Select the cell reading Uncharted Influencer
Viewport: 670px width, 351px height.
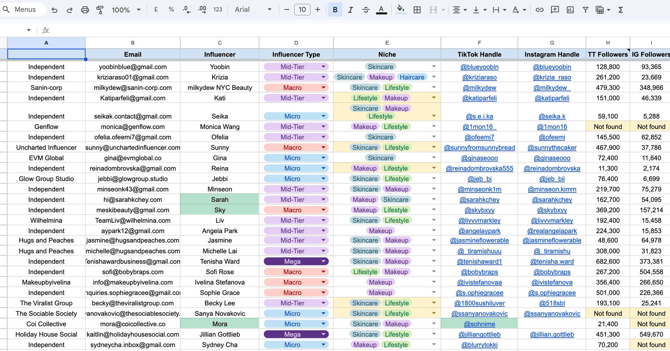(46, 148)
